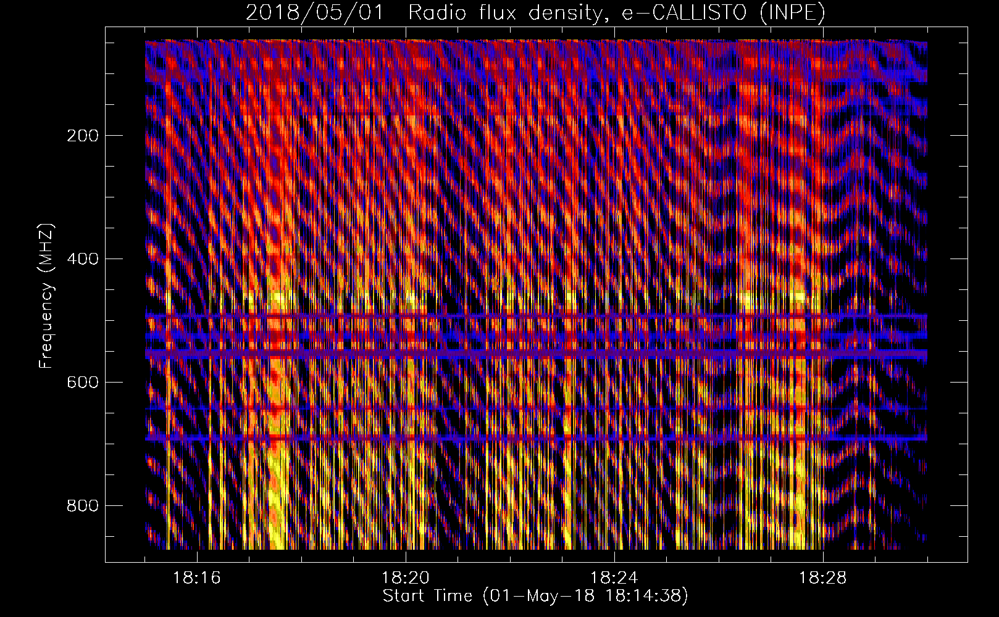Click the 18:24 time tick label
The height and width of the screenshot is (617, 999).
pos(614,578)
